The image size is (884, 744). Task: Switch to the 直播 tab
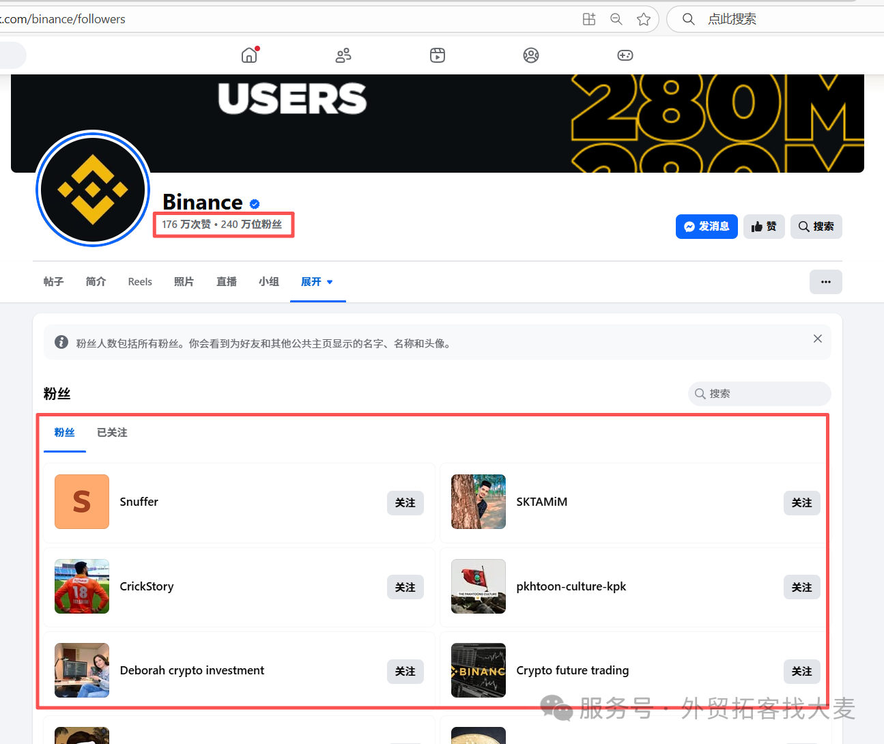click(227, 282)
